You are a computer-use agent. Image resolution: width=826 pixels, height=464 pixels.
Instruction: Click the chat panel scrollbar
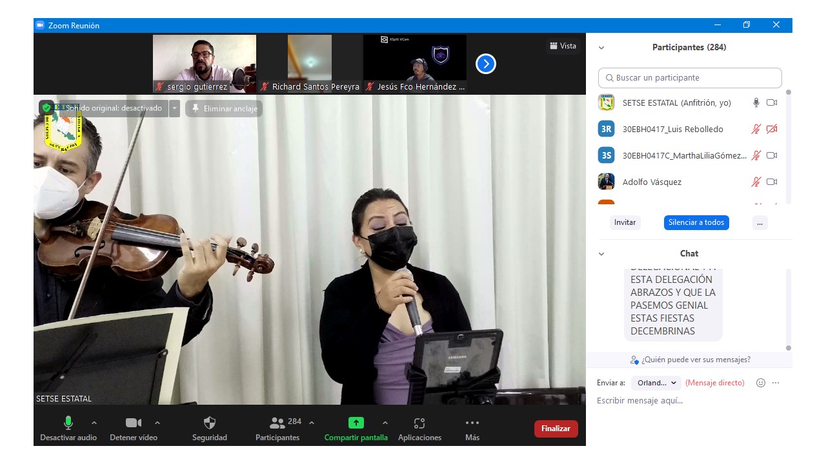pos(789,309)
